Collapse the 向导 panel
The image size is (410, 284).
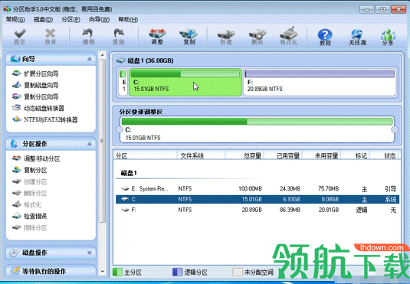[89, 59]
